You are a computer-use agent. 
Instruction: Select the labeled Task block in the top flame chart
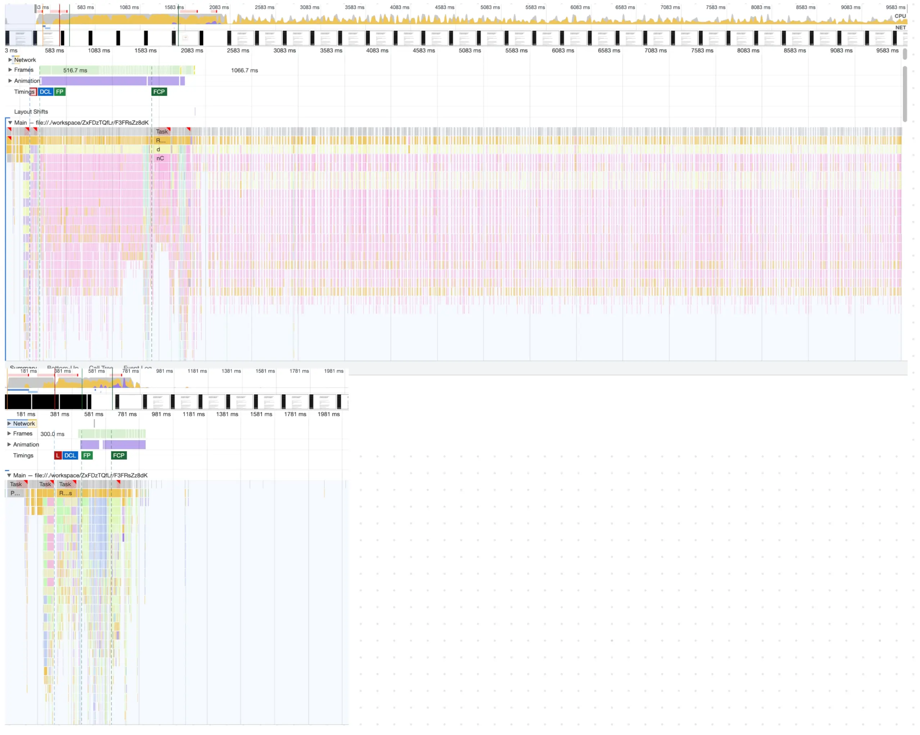162,131
